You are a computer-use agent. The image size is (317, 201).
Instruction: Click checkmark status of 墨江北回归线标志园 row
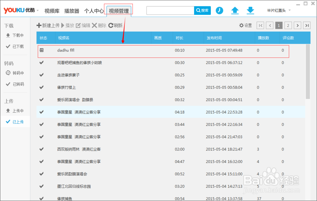coord(42,186)
